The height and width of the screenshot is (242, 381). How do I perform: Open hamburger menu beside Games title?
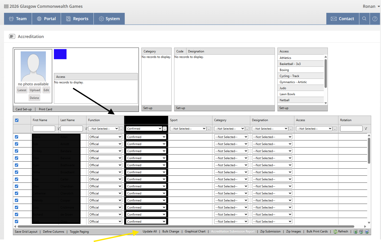pyautogui.click(x=6, y=6)
